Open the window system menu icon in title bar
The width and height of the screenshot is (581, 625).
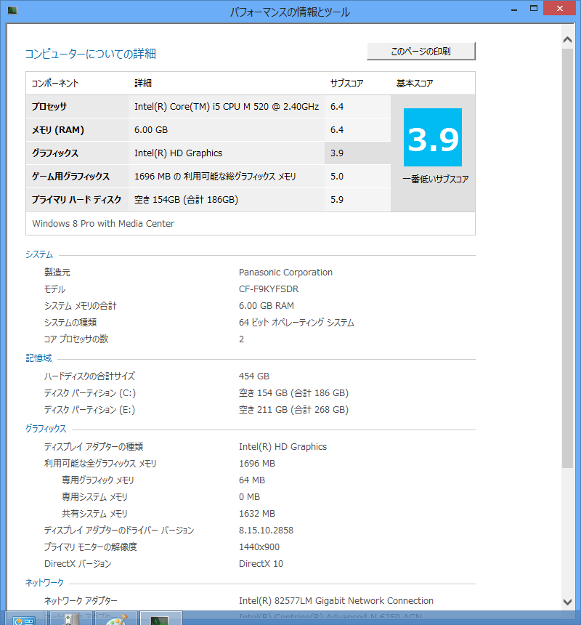click(x=12, y=10)
